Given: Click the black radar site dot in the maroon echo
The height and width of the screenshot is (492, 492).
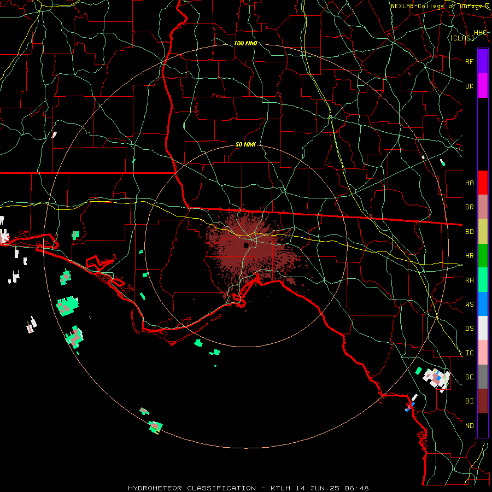Looking at the screenshot, I should click(247, 245).
